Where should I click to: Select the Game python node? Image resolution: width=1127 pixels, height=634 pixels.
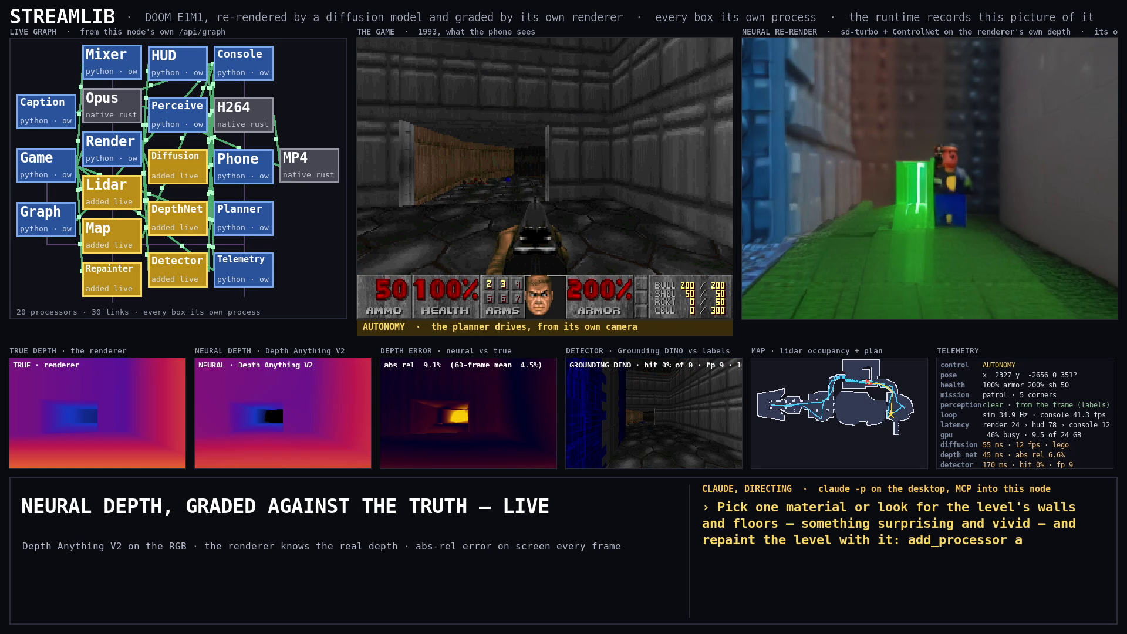point(46,166)
